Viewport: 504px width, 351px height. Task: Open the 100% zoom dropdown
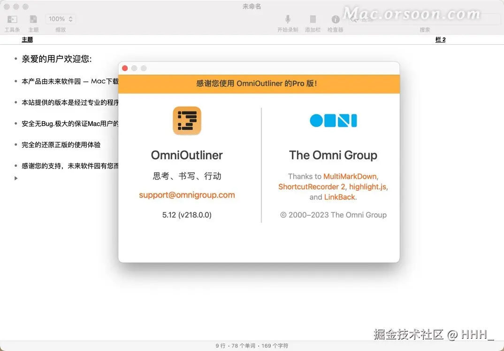(61, 19)
